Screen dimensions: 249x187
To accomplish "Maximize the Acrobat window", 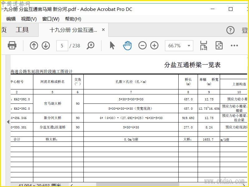I will pyautogui.click(x=231, y=9).
